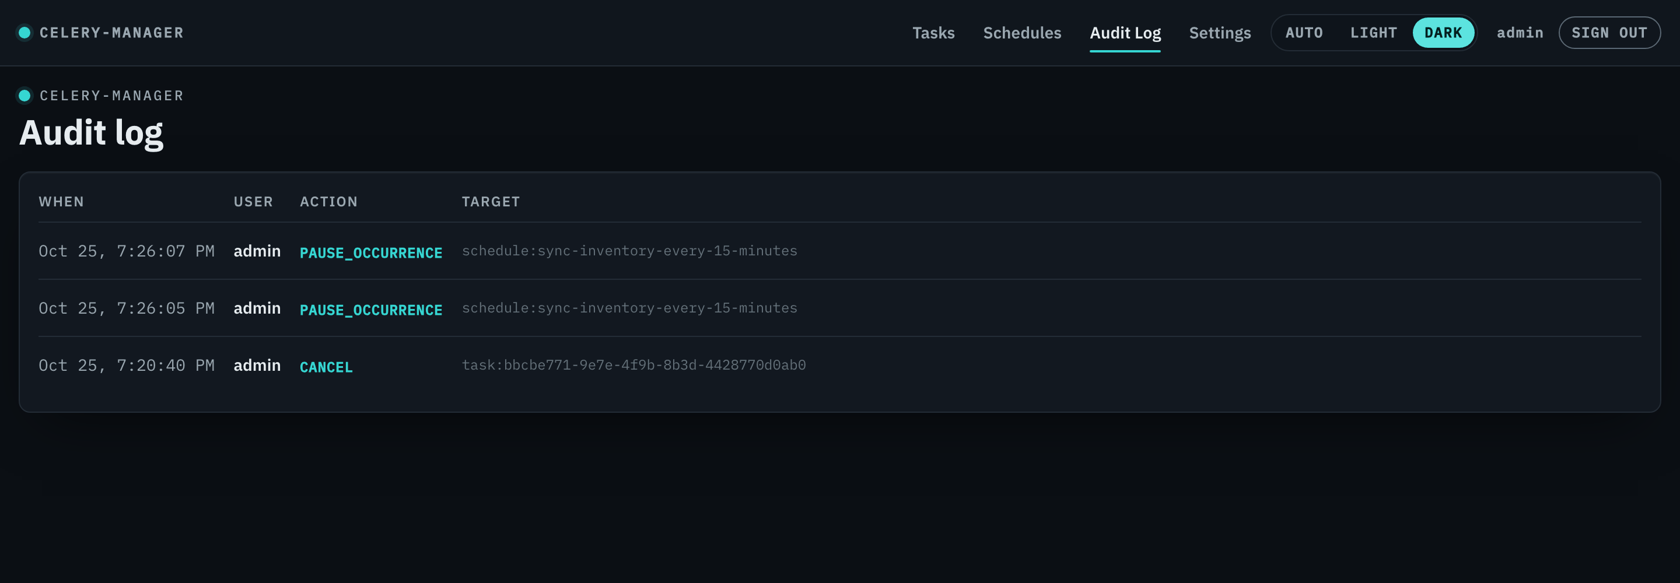Select the timestamp Oct 25, 7:20:40 PM
The height and width of the screenshot is (583, 1680).
127,365
